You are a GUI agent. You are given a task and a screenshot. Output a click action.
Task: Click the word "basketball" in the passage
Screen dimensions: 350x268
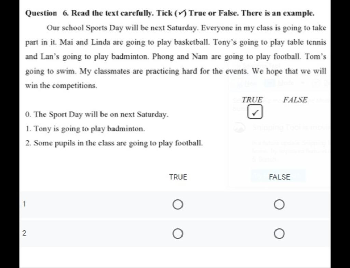point(192,42)
